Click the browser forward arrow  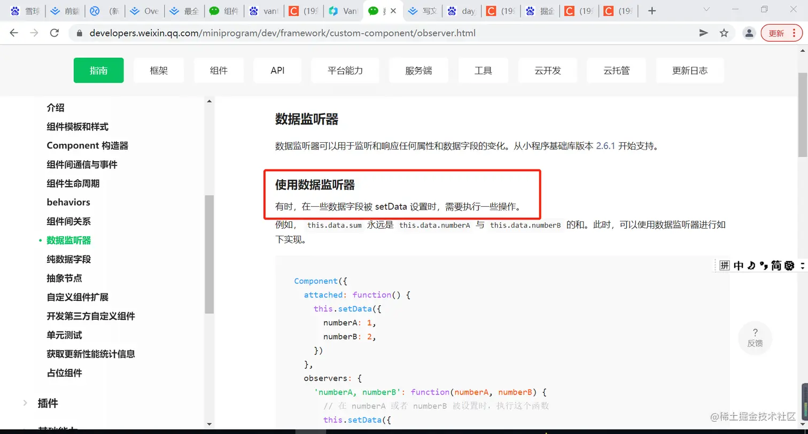coord(34,33)
